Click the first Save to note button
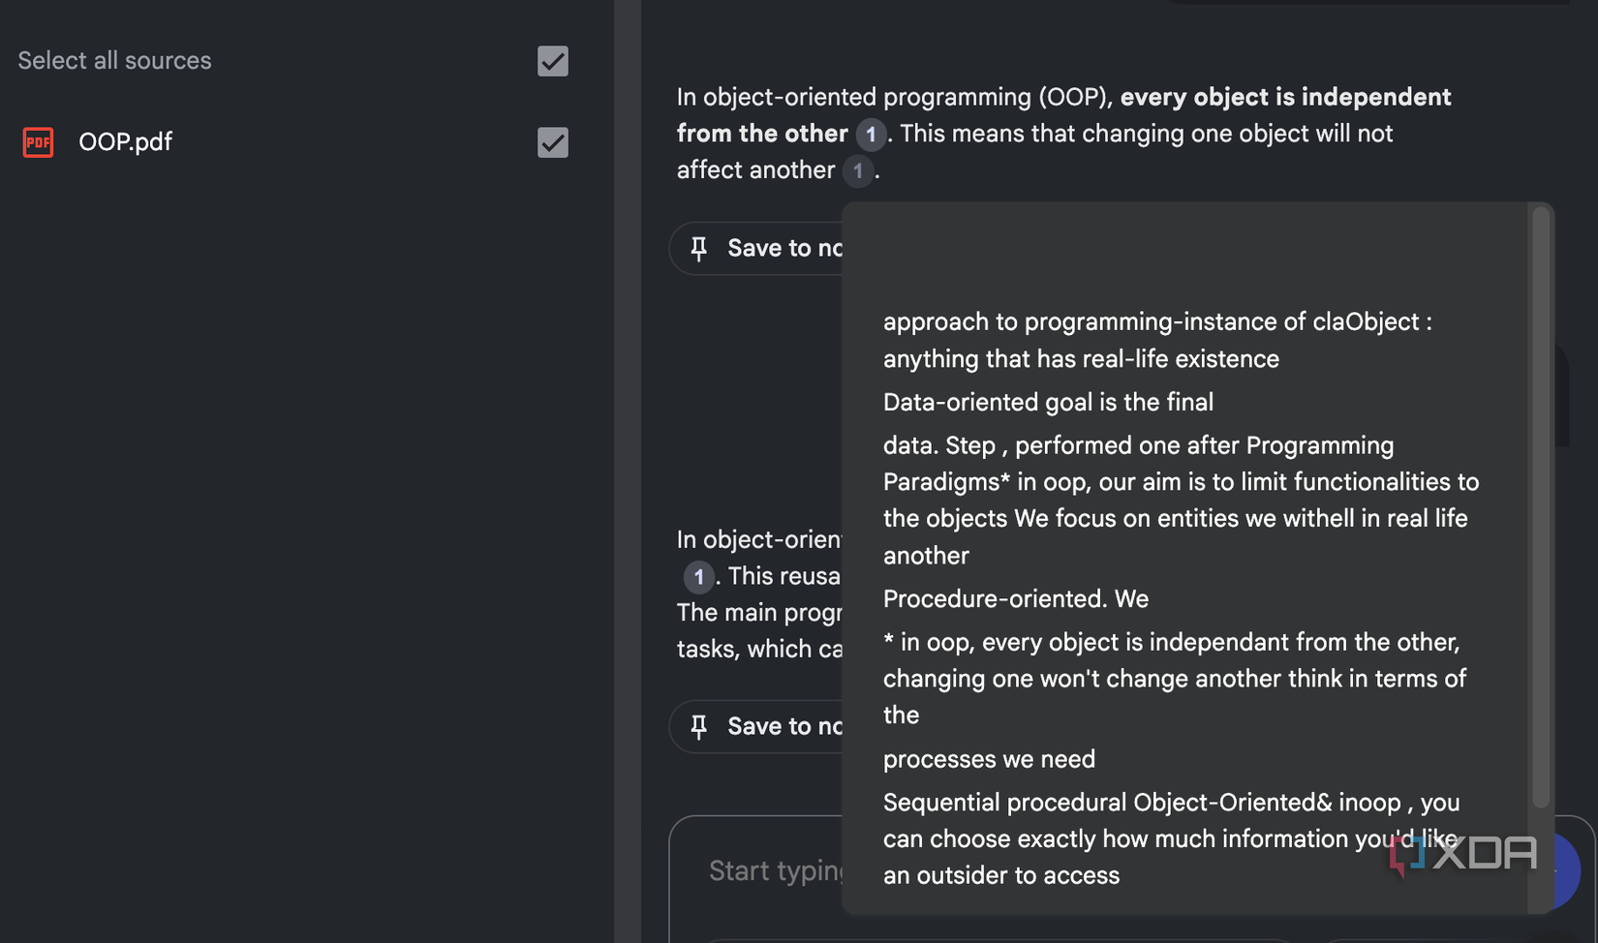The width and height of the screenshot is (1598, 943). [x=765, y=248]
